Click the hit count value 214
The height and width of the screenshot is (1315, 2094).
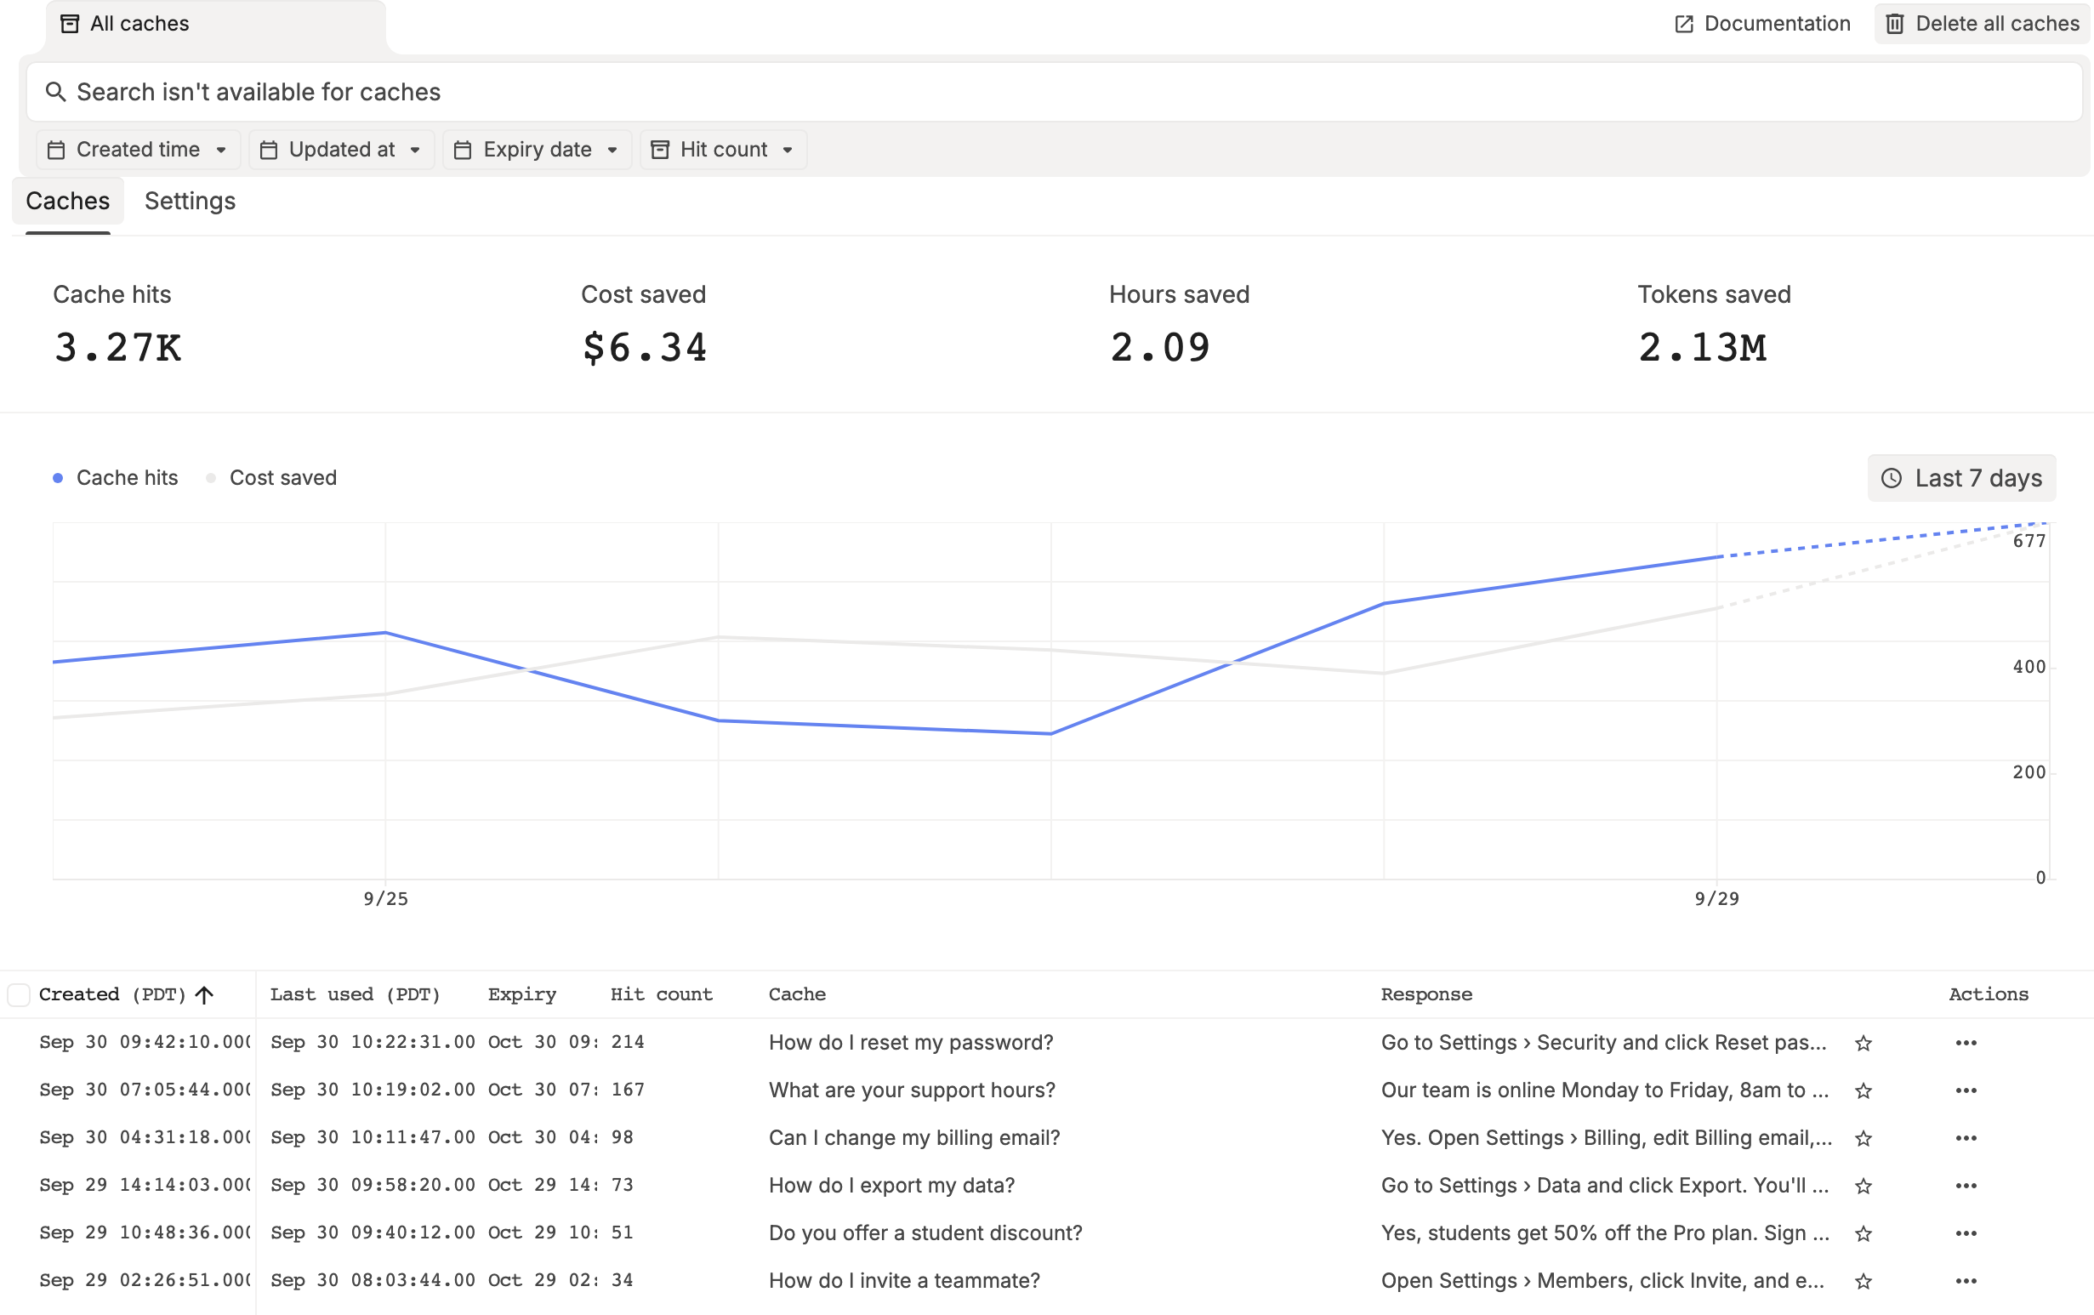(x=627, y=1042)
